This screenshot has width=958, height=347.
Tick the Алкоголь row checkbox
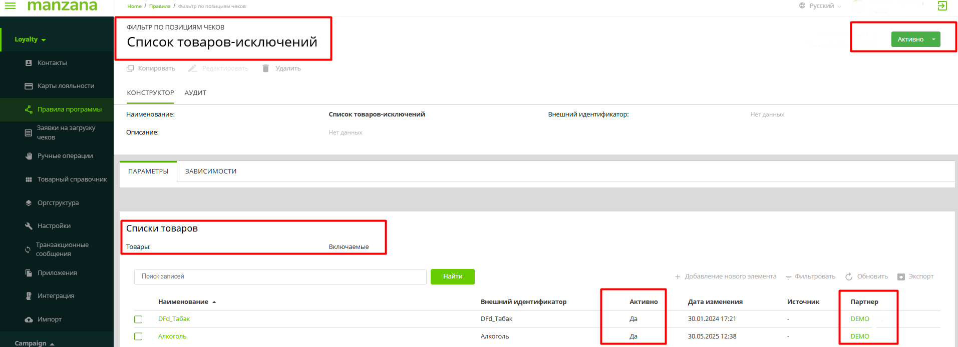pyautogui.click(x=138, y=336)
